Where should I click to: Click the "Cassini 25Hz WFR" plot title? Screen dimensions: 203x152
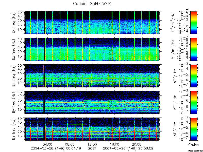coord(92,4)
